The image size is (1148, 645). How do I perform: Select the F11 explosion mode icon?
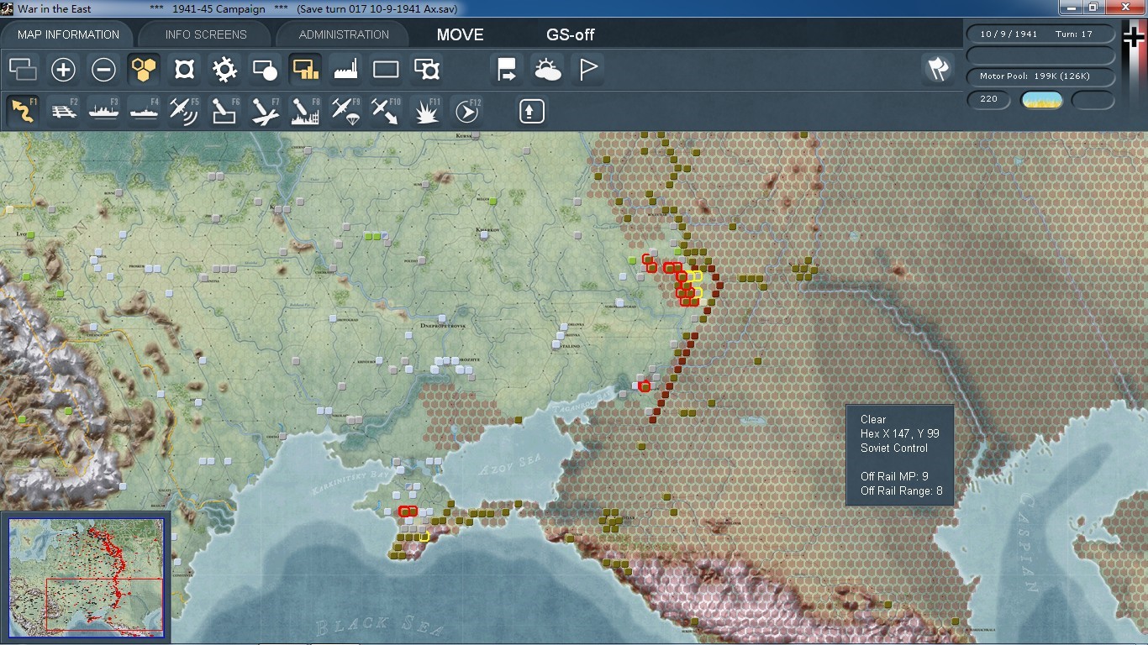point(426,111)
